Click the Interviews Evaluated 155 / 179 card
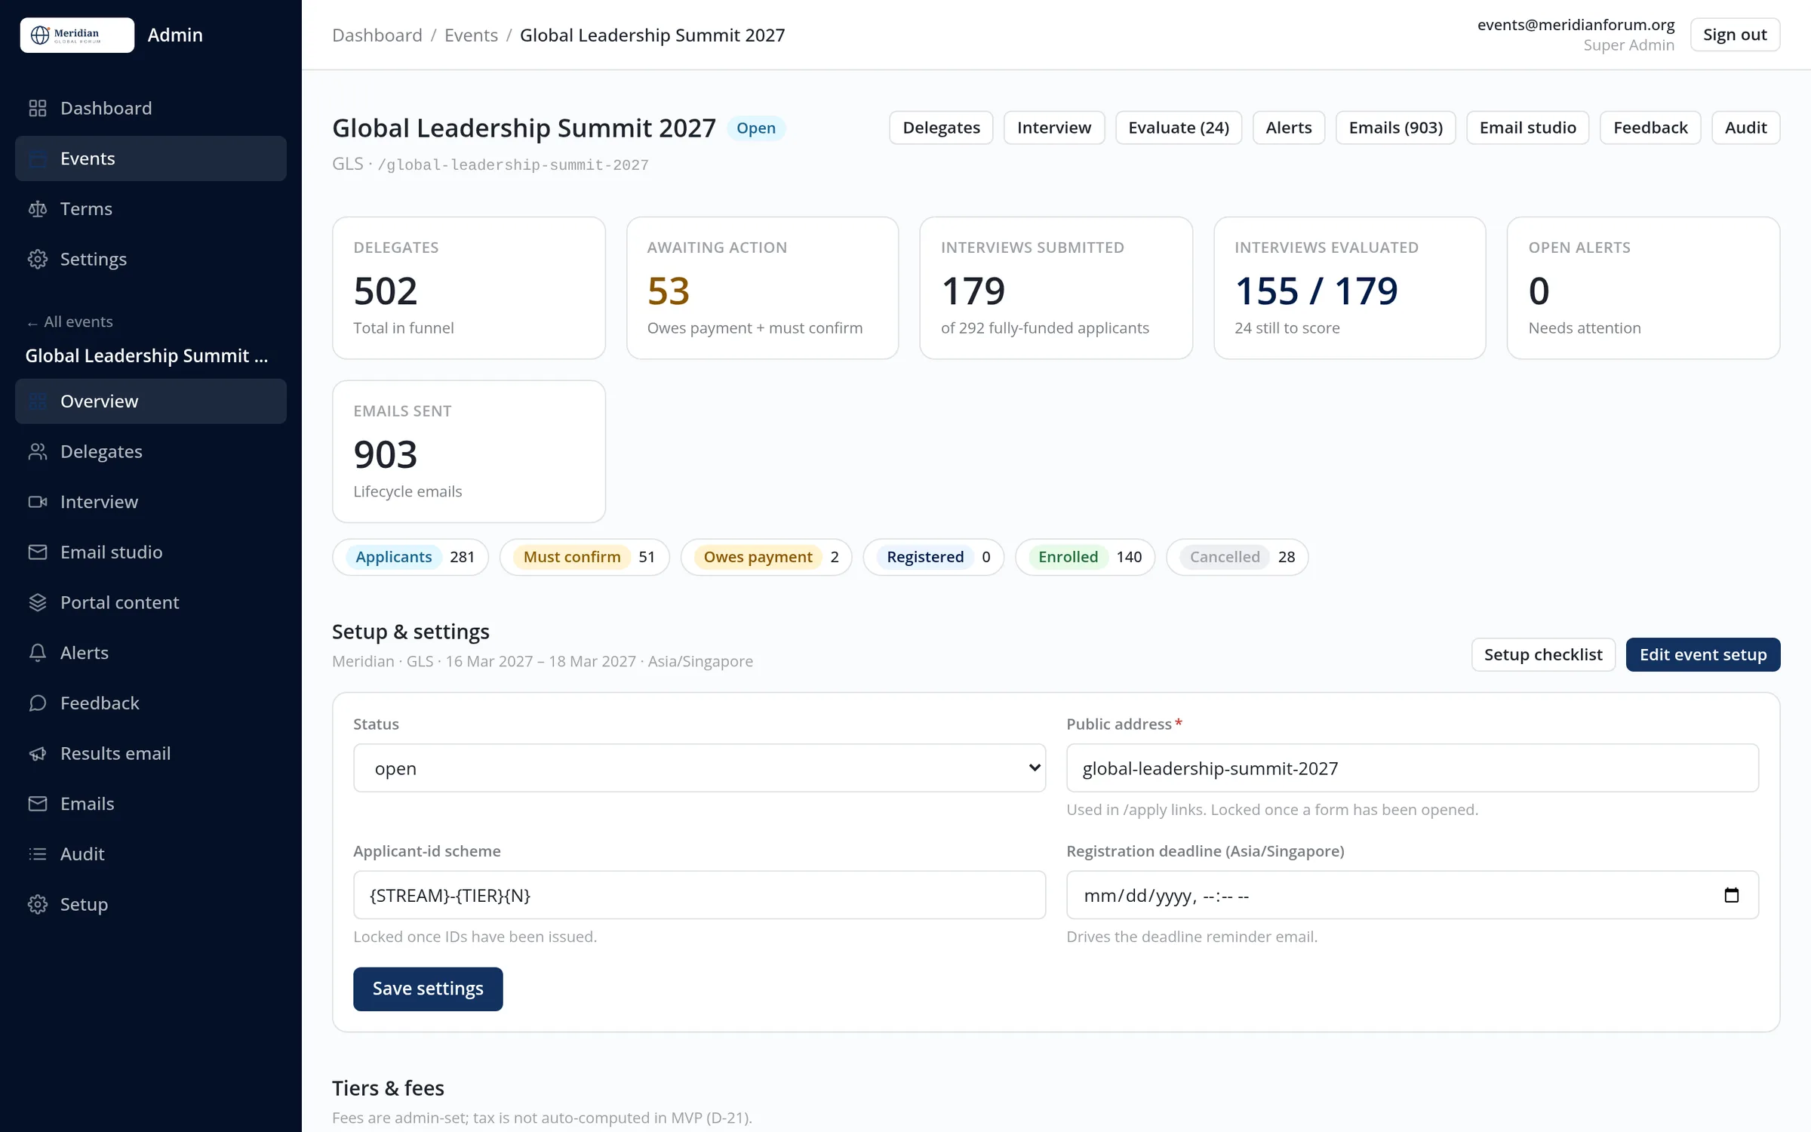This screenshot has height=1132, width=1811. click(x=1349, y=288)
